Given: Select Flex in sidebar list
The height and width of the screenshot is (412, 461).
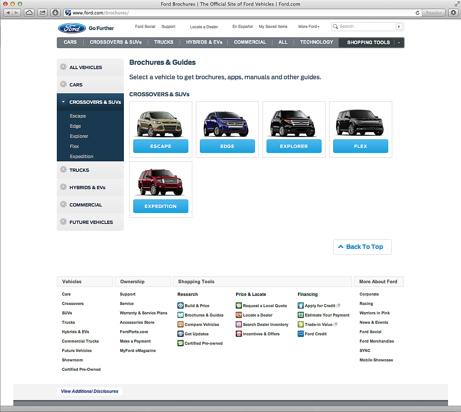Looking at the screenshot, I should (74, 146).
